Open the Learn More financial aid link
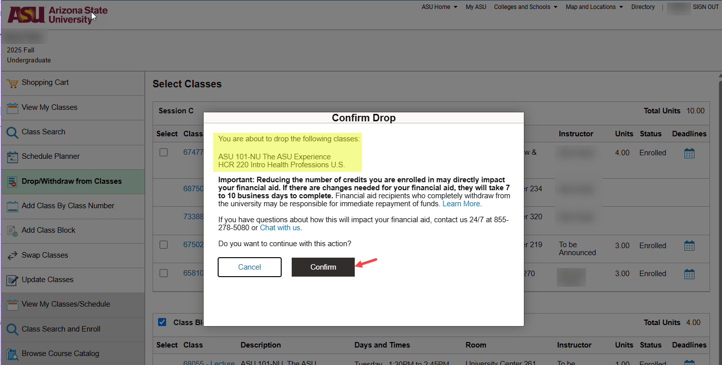 tap(462, 204)
